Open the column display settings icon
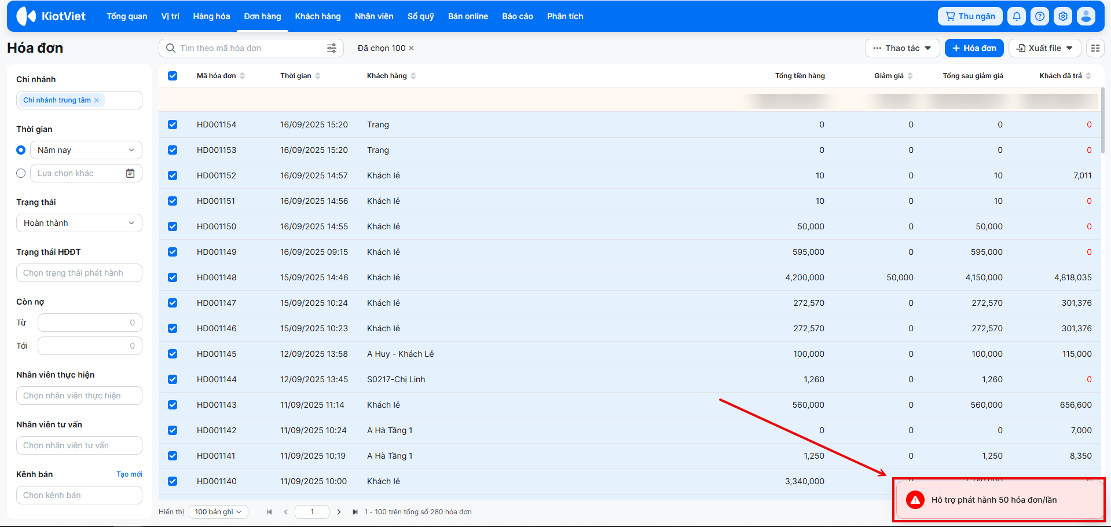The image size is (1111, 527). [1095, 48]
